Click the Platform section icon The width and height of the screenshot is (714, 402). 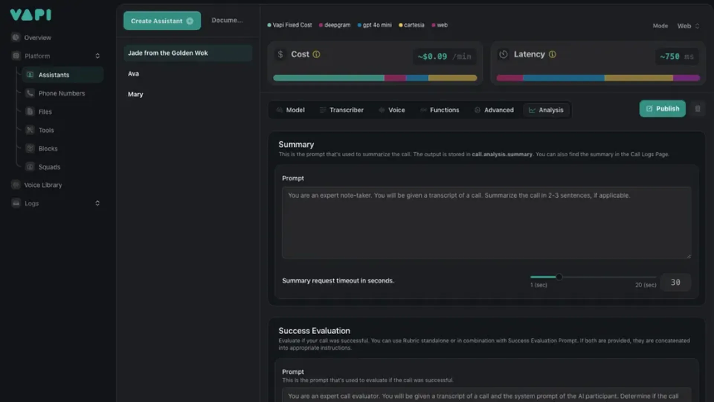(x=16, y=56)
